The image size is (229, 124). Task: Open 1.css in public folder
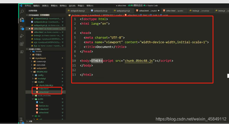(41, 102)
